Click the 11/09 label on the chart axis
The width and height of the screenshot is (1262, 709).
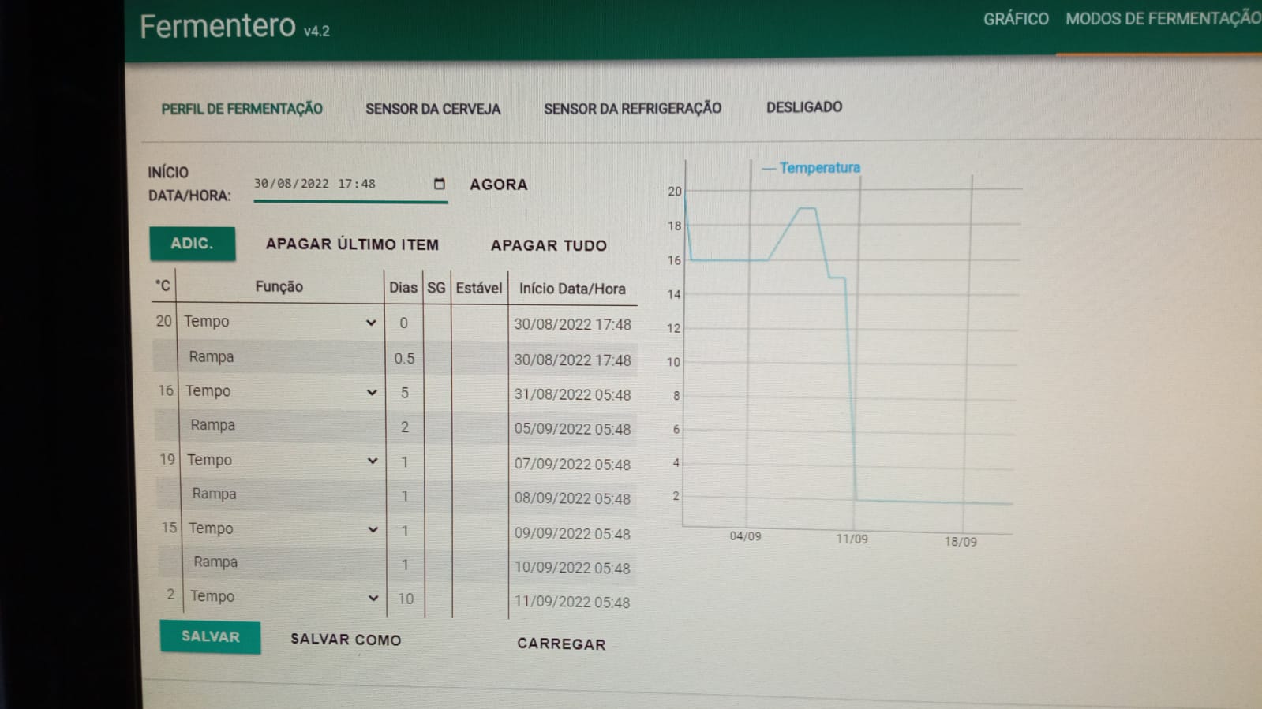tap(852, 539)
